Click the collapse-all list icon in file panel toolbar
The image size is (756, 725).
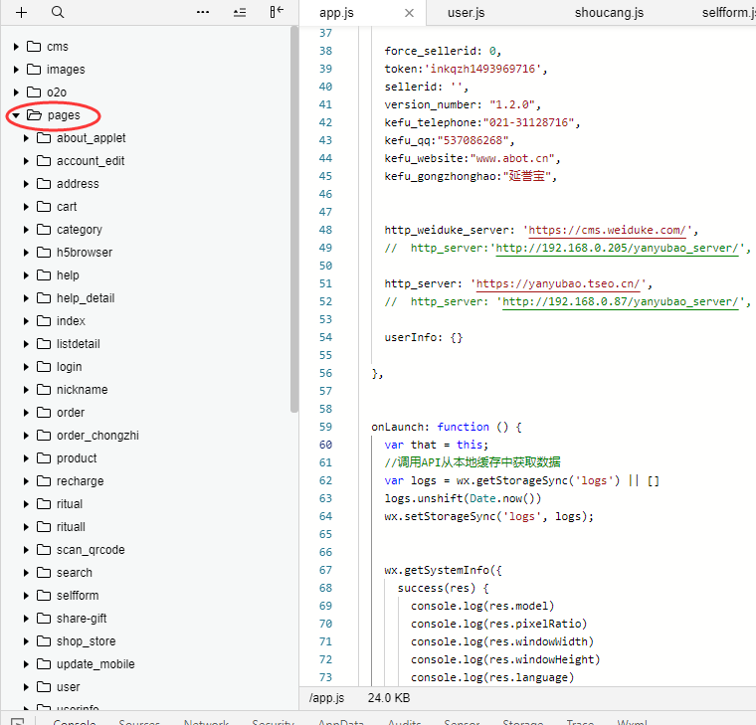tap(239, 12)
